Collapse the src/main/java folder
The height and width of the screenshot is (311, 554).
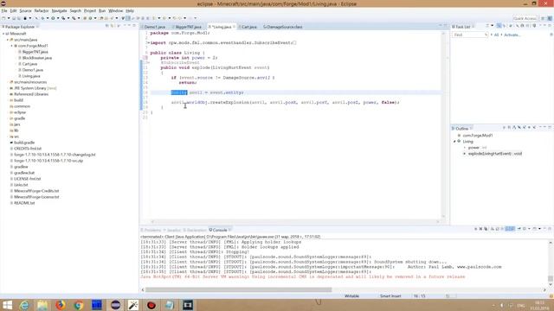pyautogui.click(x=8, y=40)
